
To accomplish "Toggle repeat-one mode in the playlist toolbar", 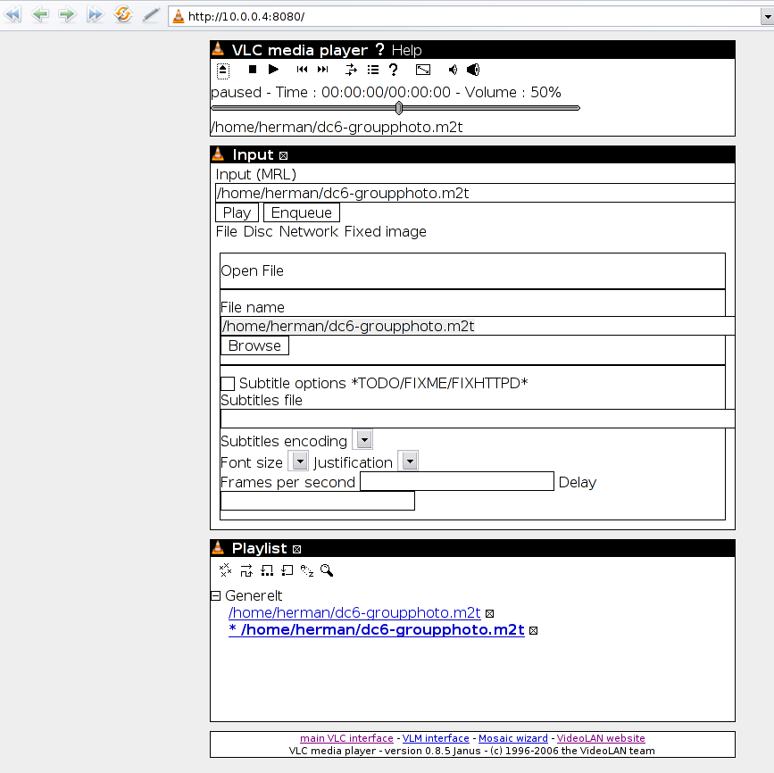I will click(x=287, y=570).
